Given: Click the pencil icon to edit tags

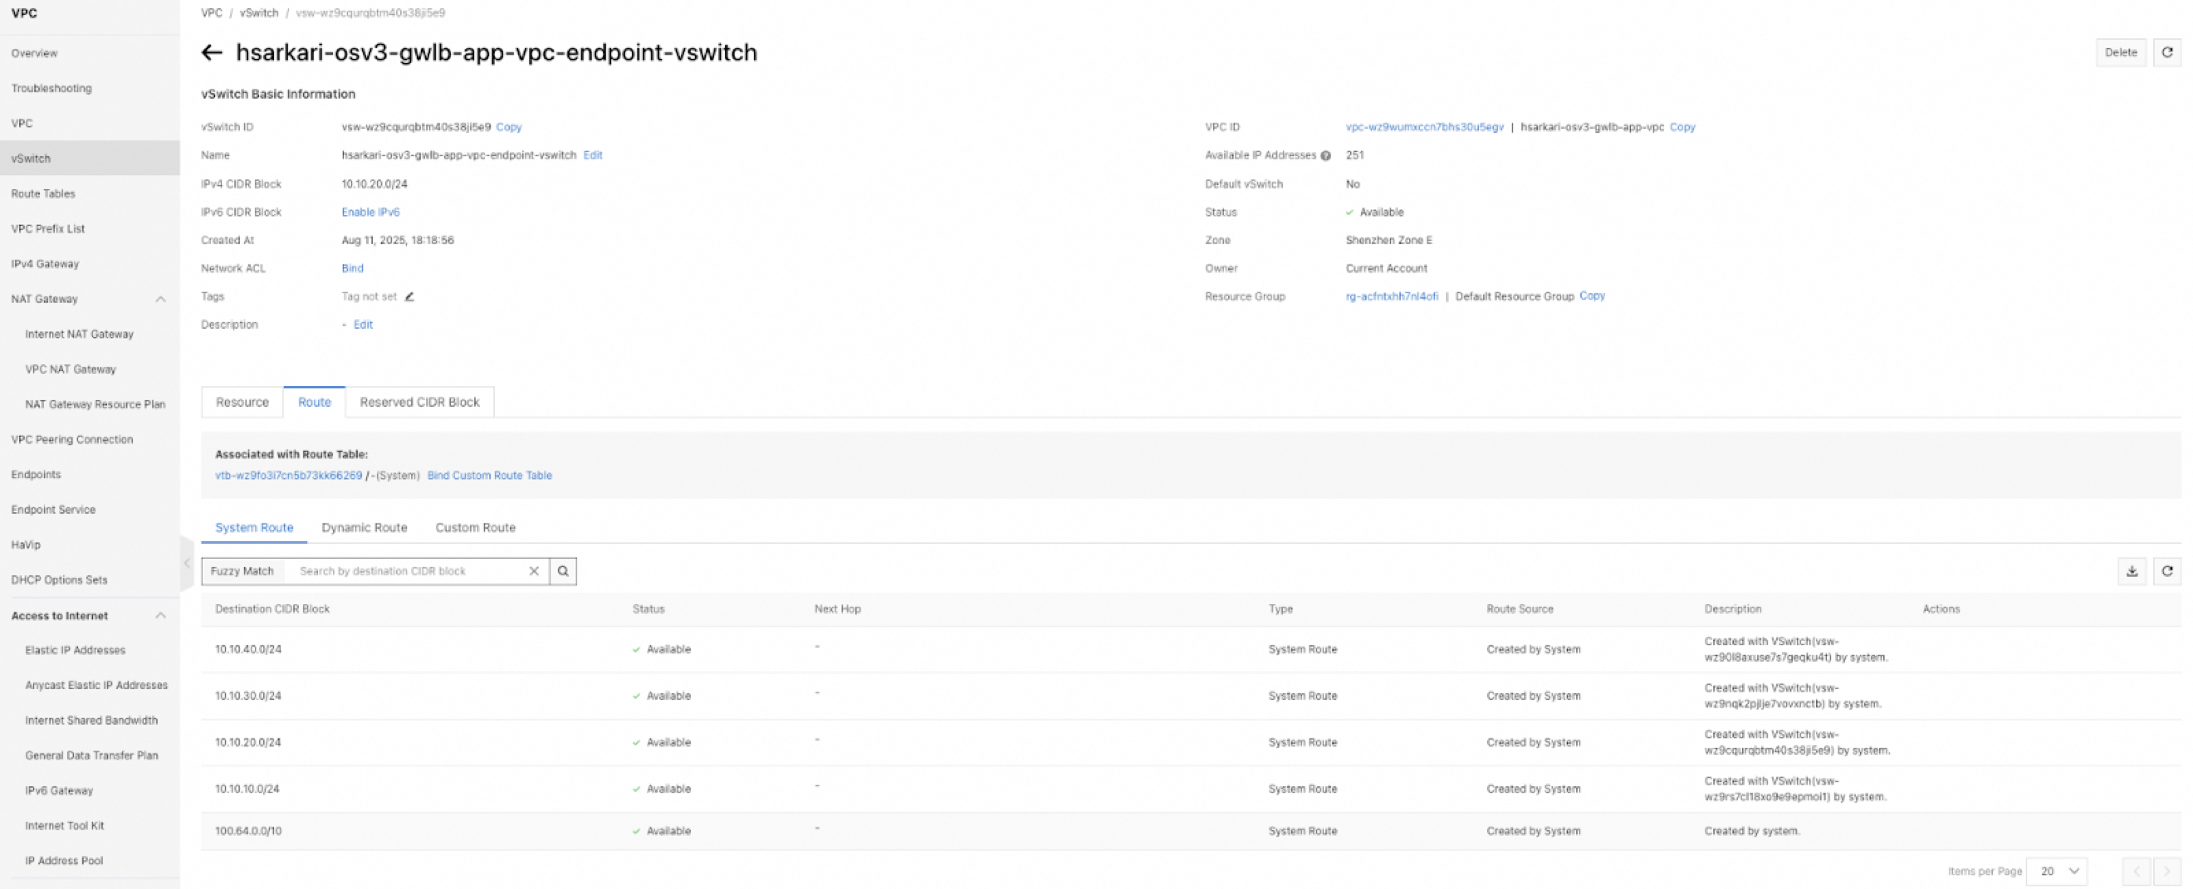Looking at the screenshot, I should pos(410,297).
